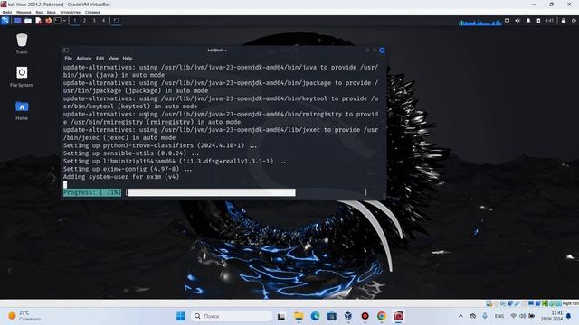
Task: Click the OneDrive cloud tray icon
Action: click(472, 316)
